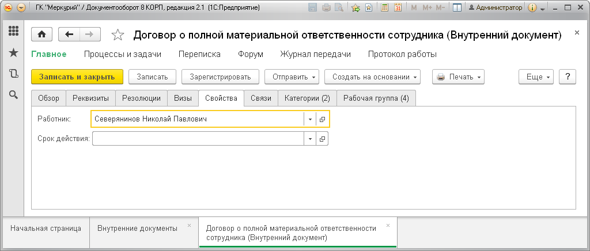This screenshot has height=251, width=590.
Task: Open the Протокол работы link
Action: click(x=402, y=54)
